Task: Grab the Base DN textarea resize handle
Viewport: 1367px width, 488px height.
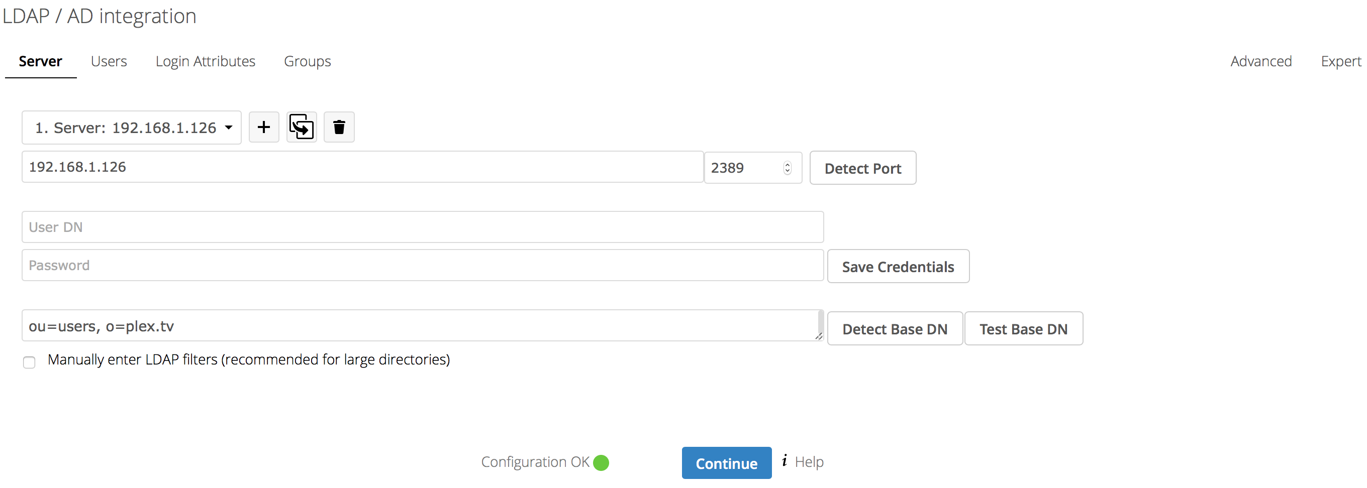Action: 819,336
